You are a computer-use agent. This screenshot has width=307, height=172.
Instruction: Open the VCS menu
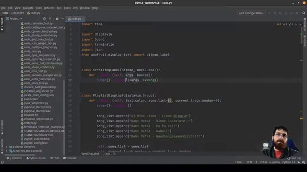coord(75,8)
